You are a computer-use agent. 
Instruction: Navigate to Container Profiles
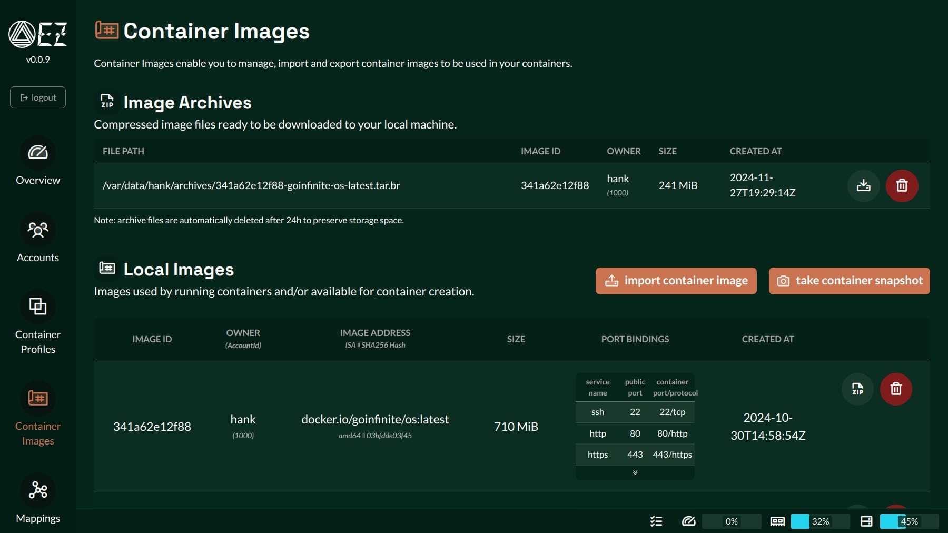click(38, 323)
